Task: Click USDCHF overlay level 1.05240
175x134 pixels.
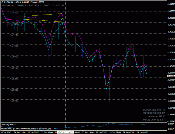Action: click(14, 79)
